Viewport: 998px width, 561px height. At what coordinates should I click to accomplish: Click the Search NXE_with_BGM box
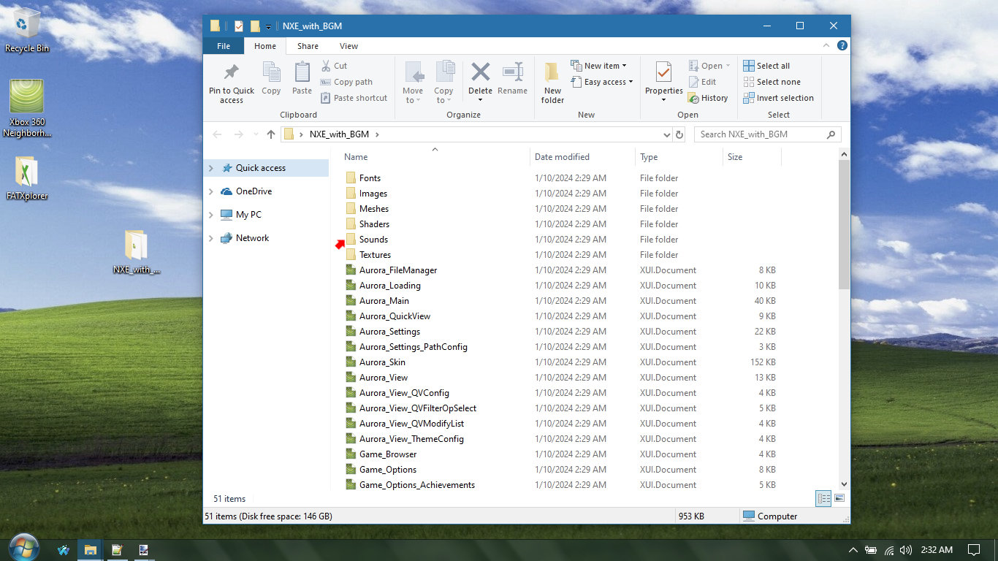[x=767, y=134]
